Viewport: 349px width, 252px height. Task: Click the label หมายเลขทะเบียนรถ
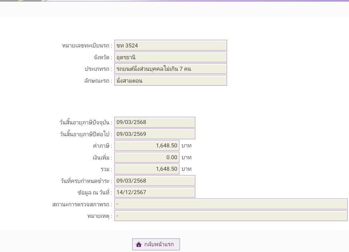(87, 46)
